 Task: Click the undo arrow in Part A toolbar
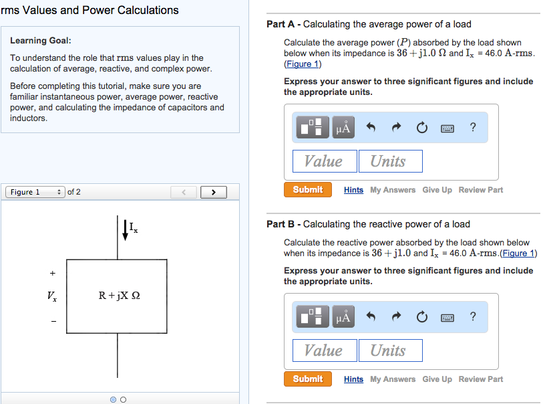coord(372,127)
